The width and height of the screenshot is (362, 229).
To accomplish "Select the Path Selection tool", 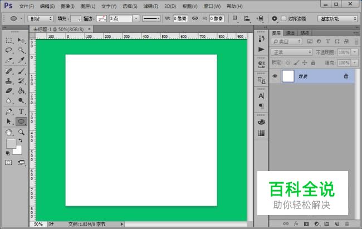I will pyautogui.click(x=9, y=121).
